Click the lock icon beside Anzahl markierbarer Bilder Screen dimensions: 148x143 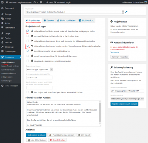32,56
